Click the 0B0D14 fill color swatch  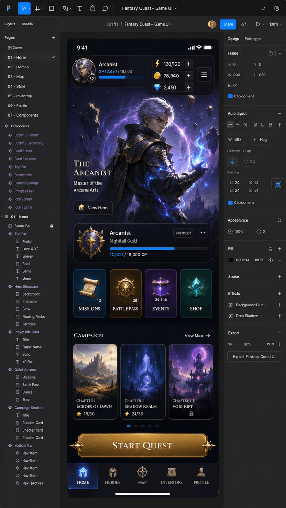click(x=231, y=260)
